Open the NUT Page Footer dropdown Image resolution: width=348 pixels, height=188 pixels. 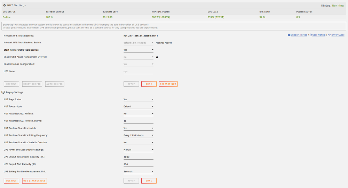coord(139,100)
